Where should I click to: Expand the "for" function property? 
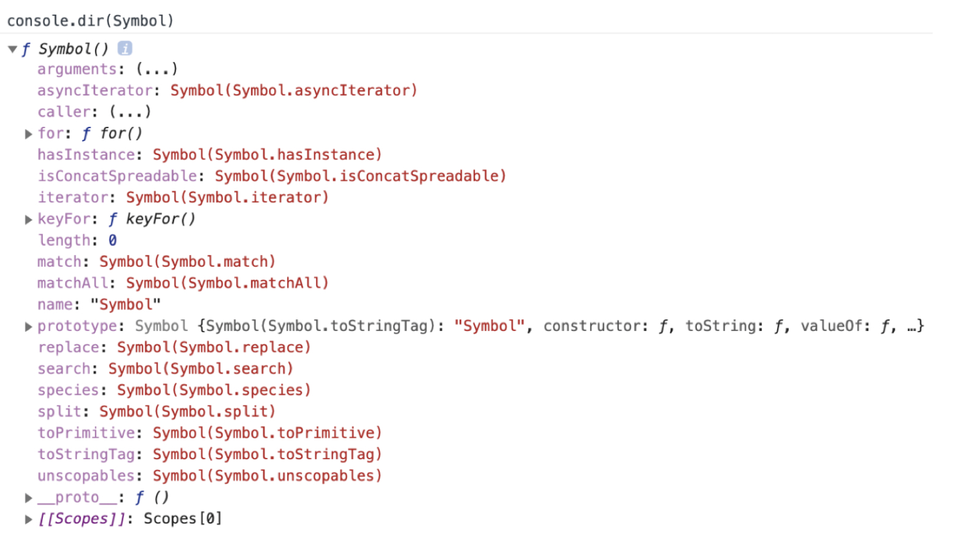coord(28,134)
